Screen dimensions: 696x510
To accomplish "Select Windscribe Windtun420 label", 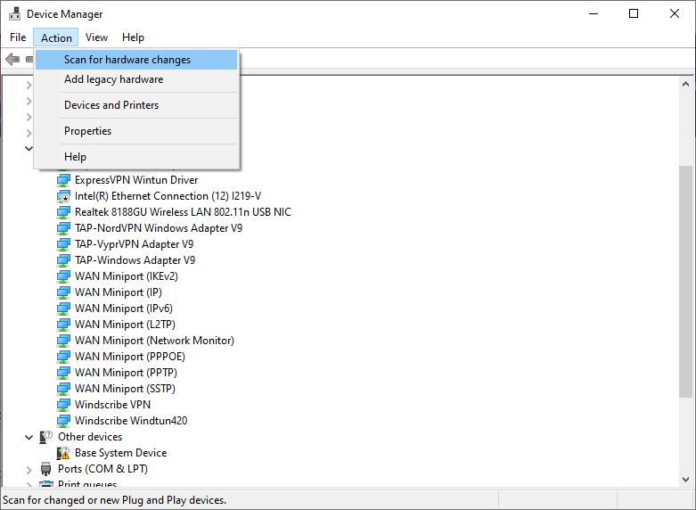I will point(131,420).
